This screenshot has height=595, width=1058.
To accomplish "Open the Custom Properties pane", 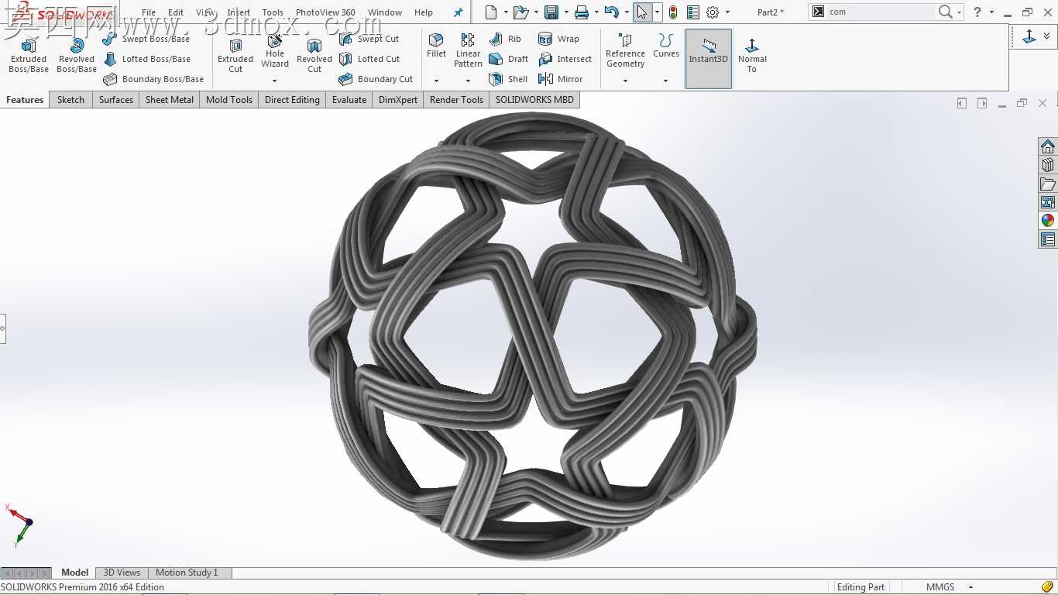I will (1048, 240).
